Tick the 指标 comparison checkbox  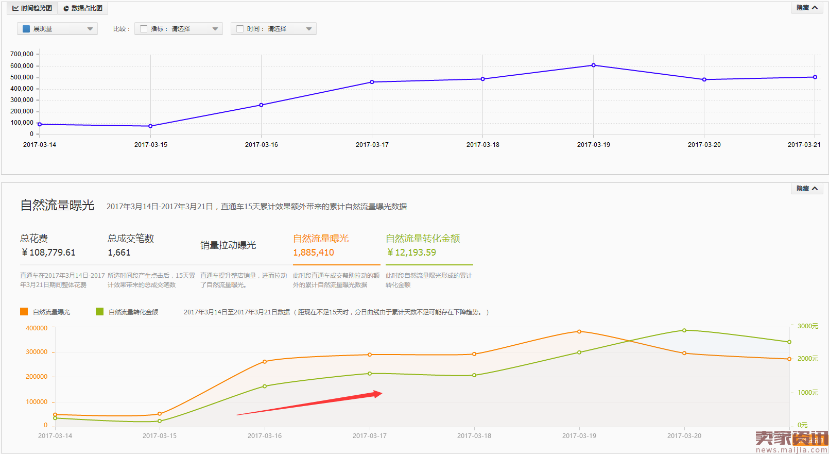(144, 29)
